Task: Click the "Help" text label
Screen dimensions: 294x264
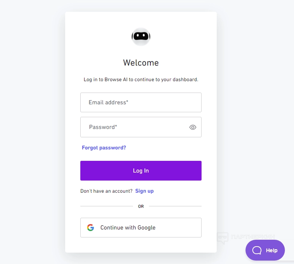Action: point(272,250)
